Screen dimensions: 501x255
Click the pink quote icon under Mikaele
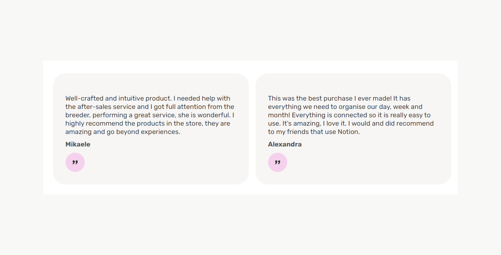(x=75, y=162)
